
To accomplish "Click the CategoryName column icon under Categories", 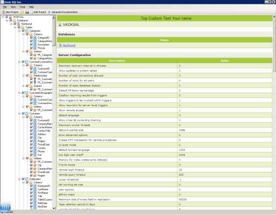I will point(35,41).
